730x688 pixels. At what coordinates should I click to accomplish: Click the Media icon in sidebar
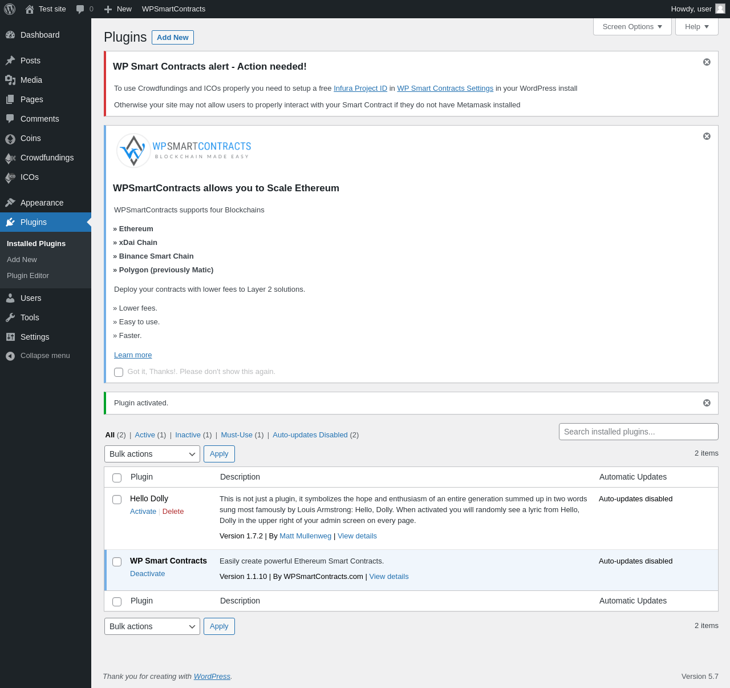[x=10, y=80]
